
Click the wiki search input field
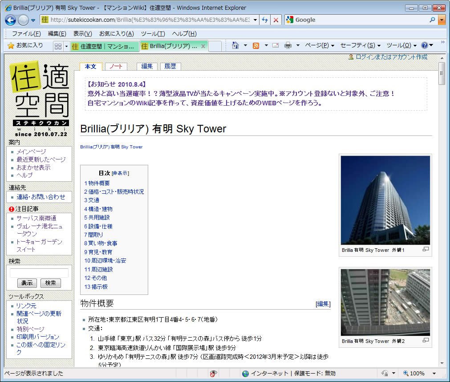point(39,273)
